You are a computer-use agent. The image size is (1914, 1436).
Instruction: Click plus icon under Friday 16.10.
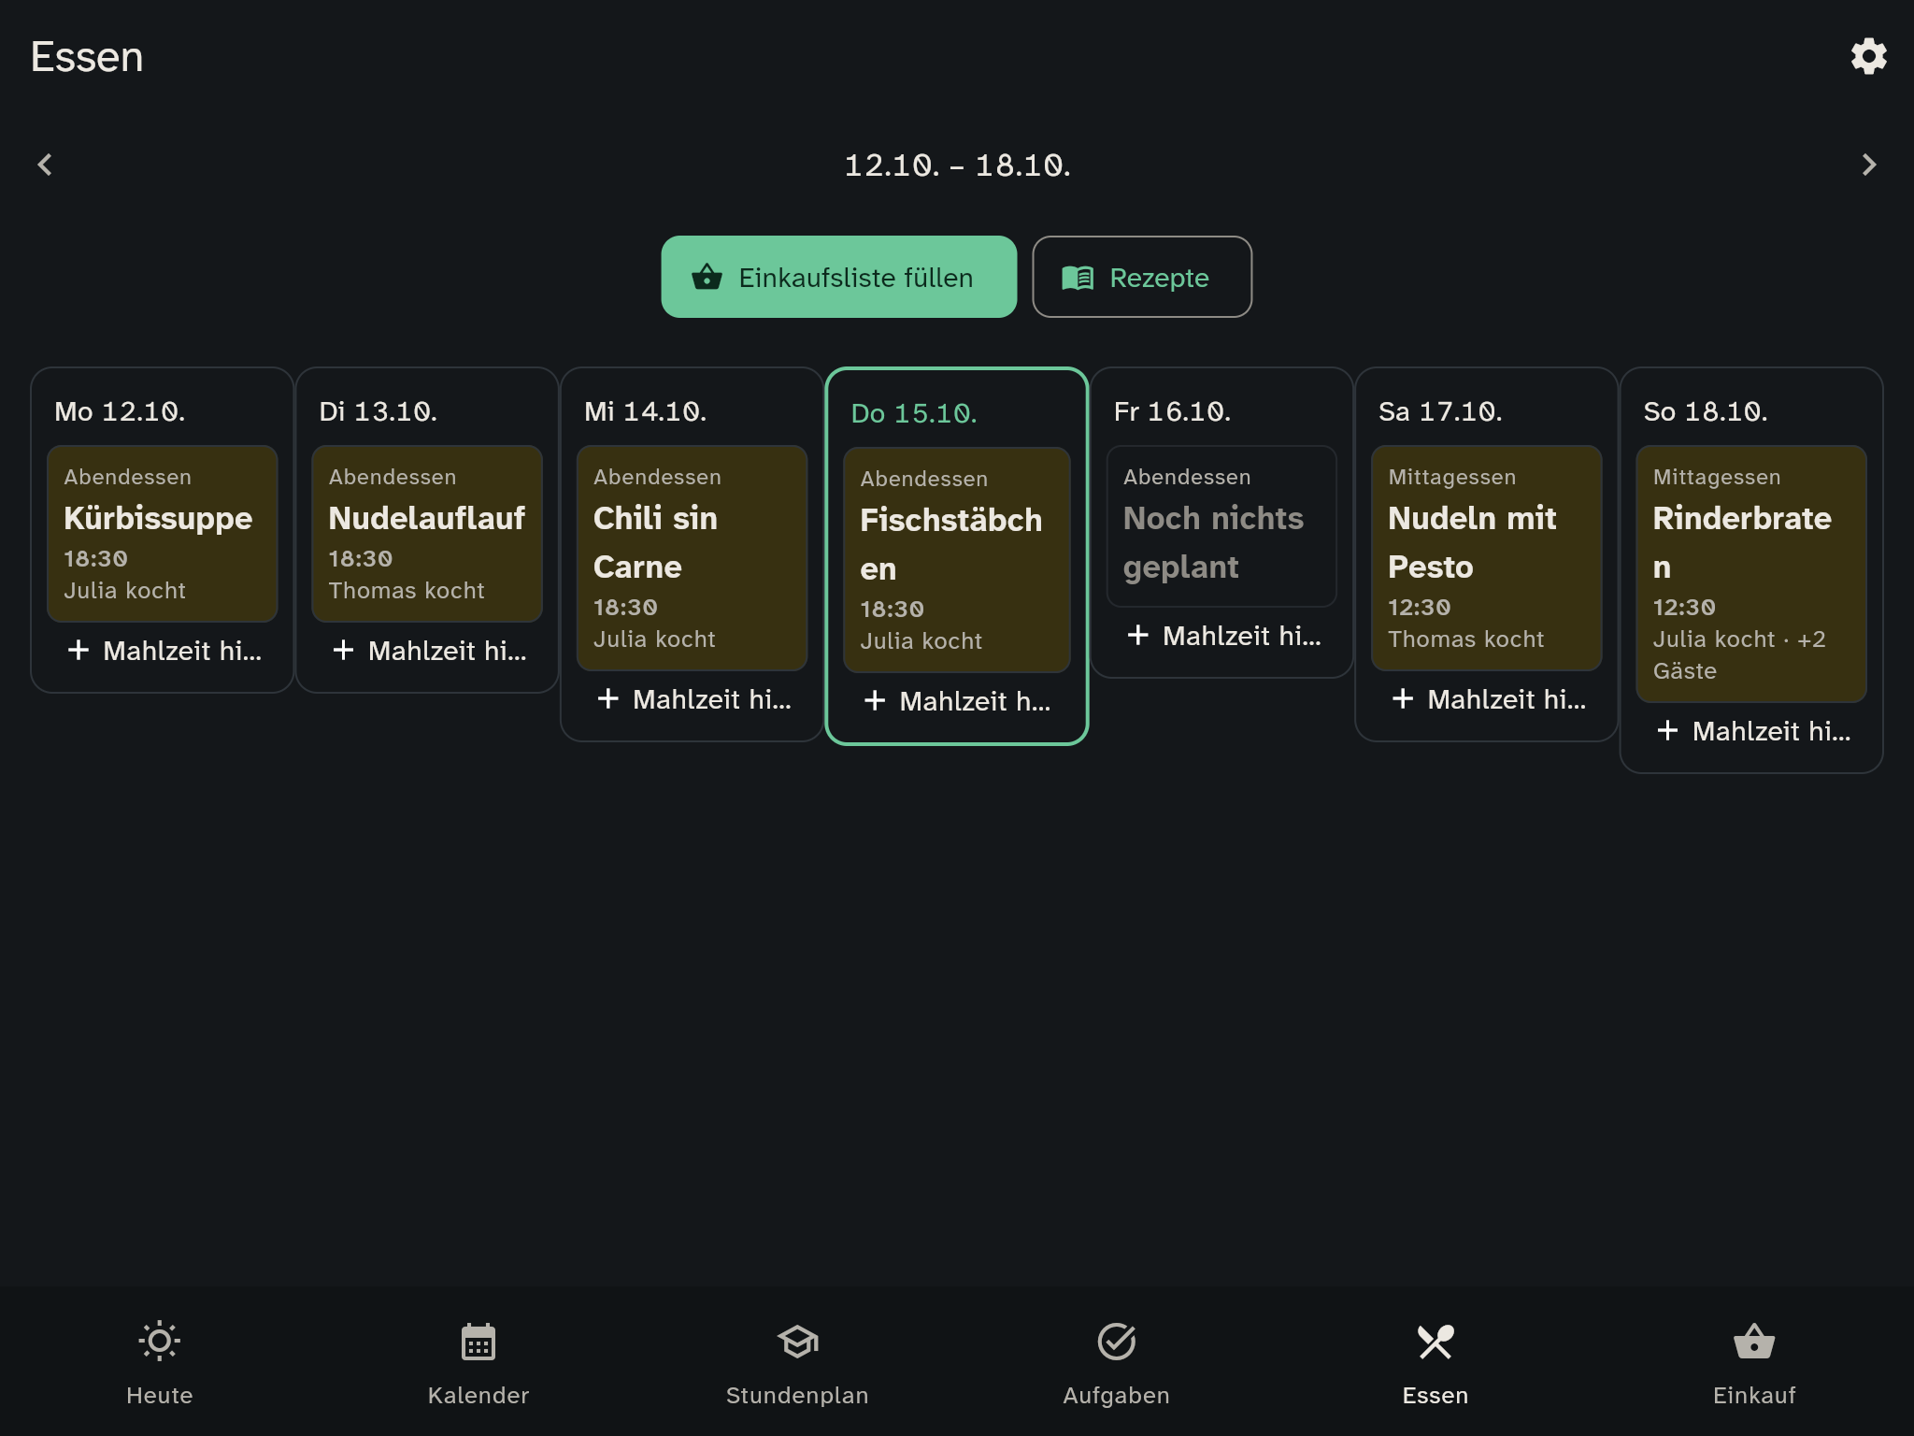(1137, 635)
